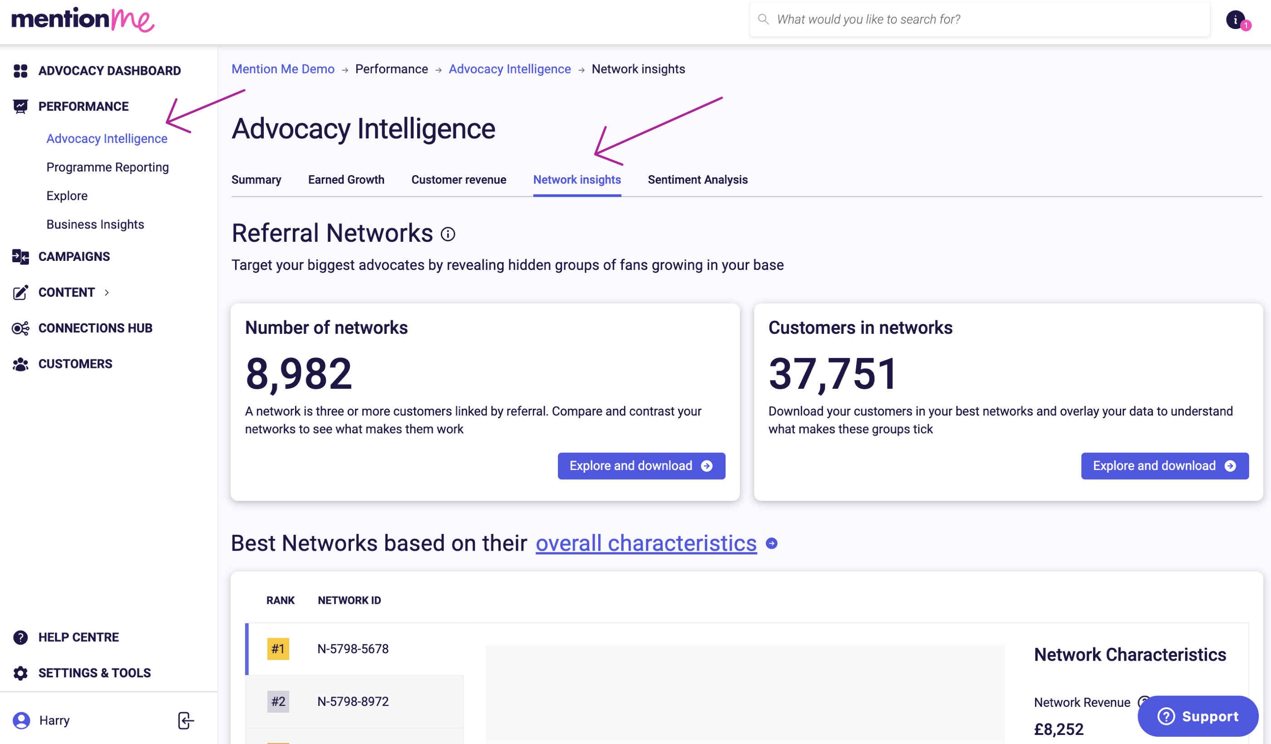Click the Advocacy Intelligence breadcrumb link
Viewport: 1271px width, 744px height.
coord(510,69)
